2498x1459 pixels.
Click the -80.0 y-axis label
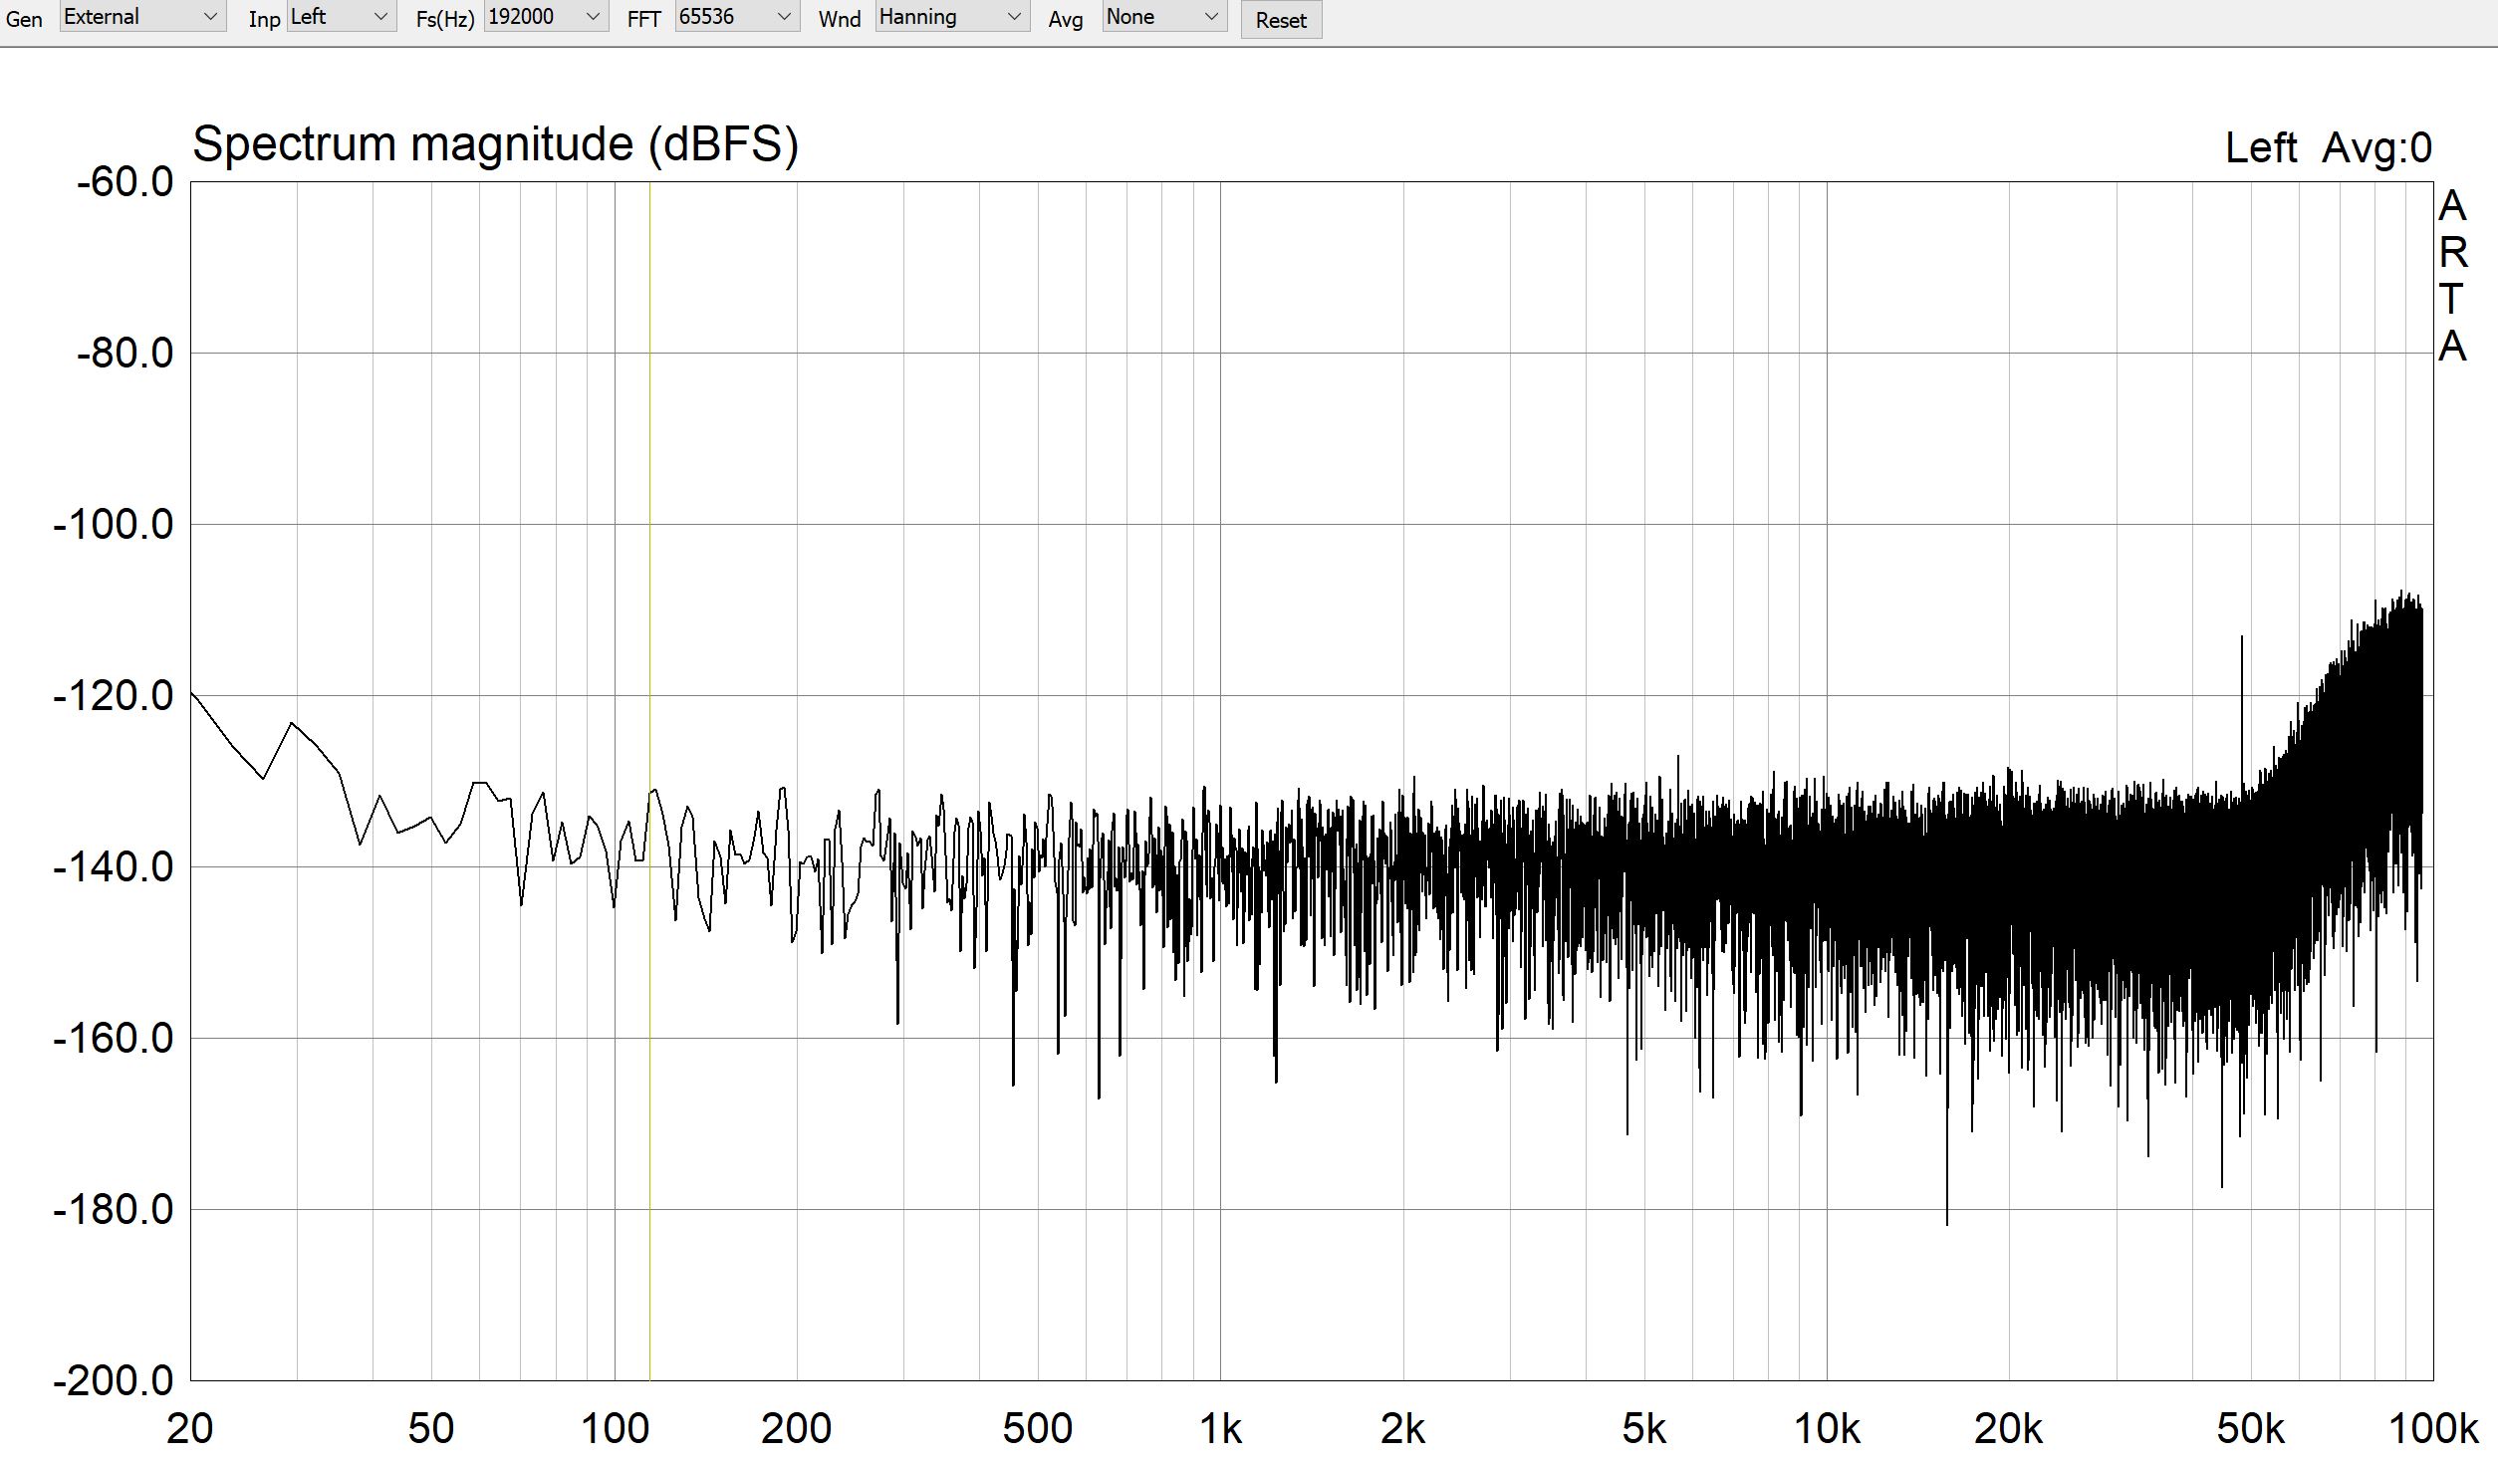pyautogui.click(x=125, y=354)
